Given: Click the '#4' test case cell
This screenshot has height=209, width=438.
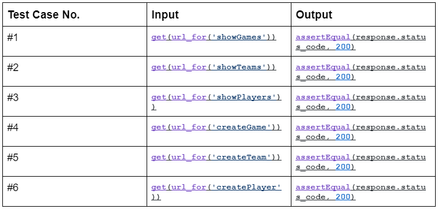Looking at the screenshot, I should (75, 132).
